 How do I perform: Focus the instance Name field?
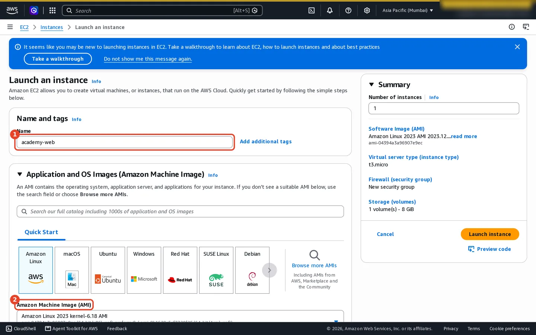click(x=125, y=142)
